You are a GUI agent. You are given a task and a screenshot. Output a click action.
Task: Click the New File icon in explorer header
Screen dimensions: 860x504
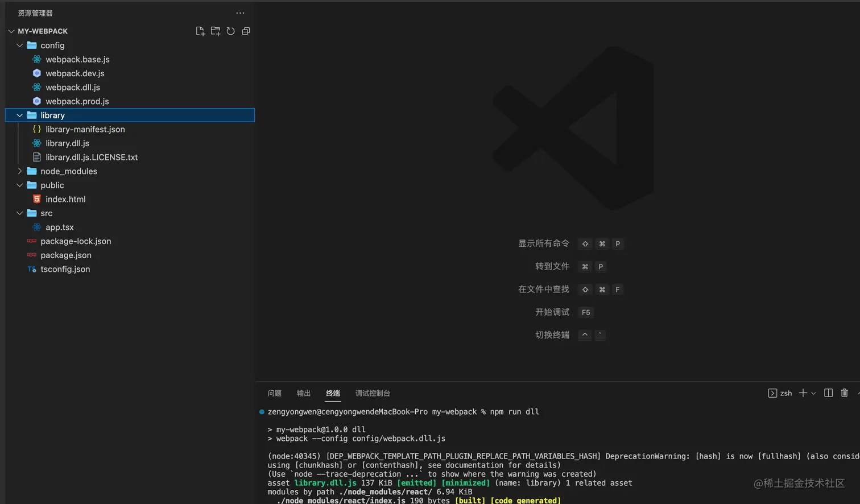200,31
